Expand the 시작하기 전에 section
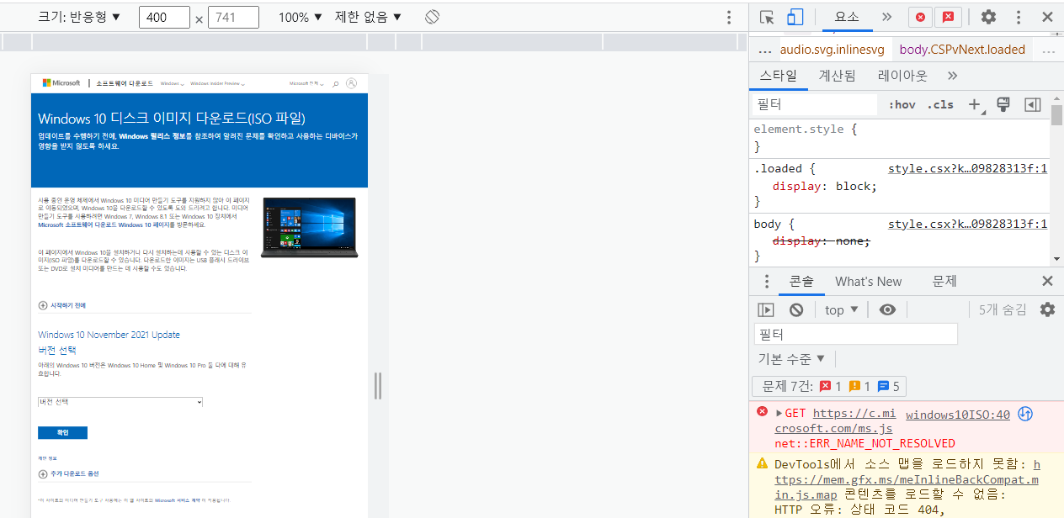The image size is (1064, 518). pyautogui.click(x=61, y=305)
